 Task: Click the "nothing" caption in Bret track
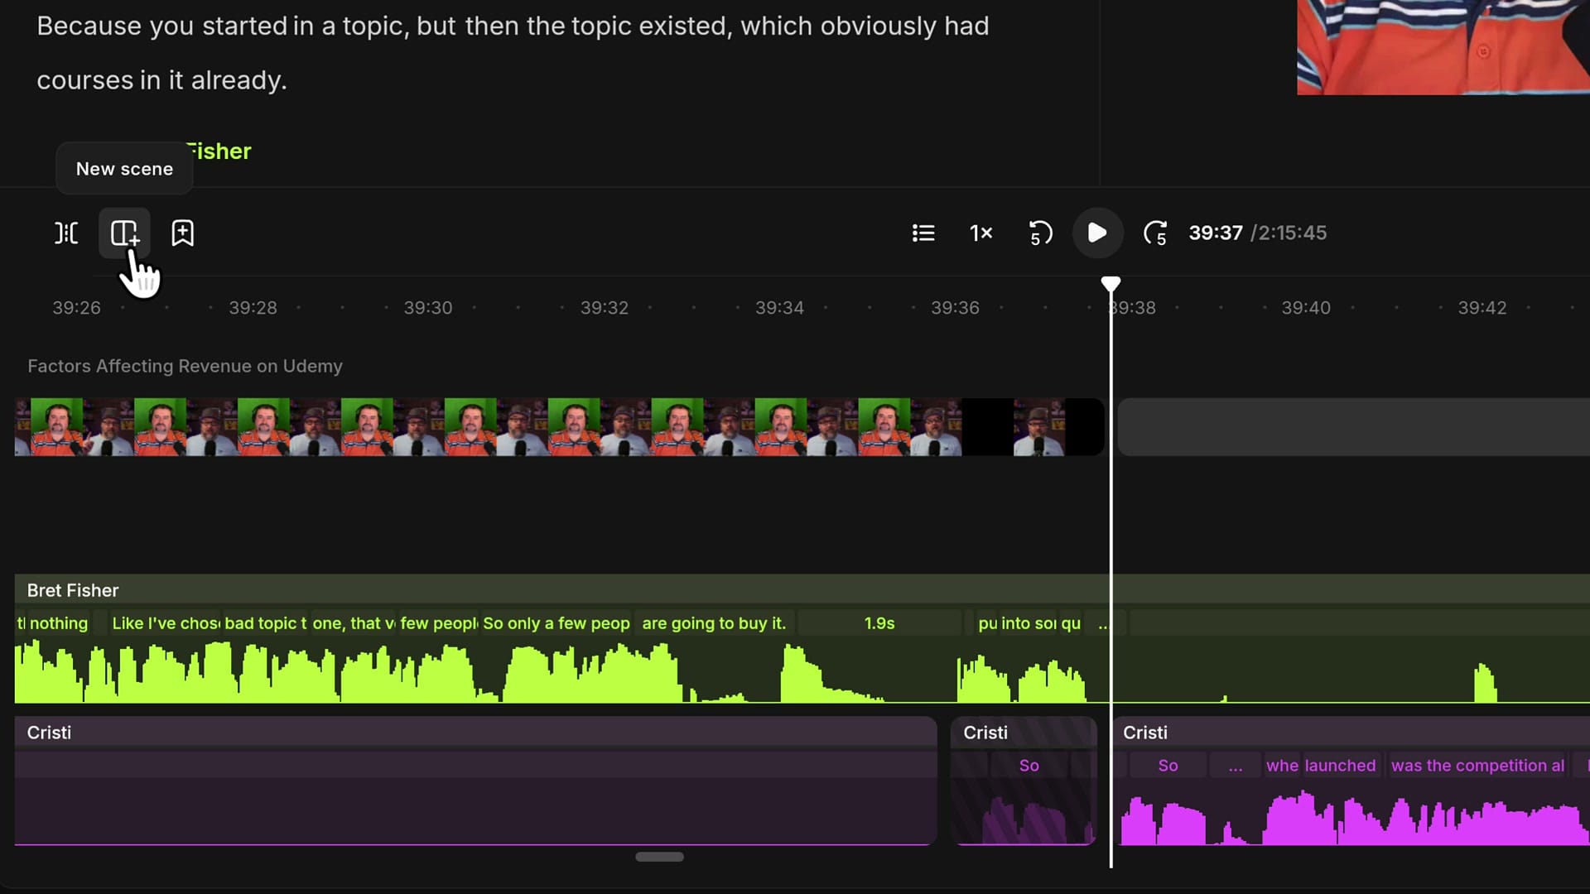click(59, 623)
